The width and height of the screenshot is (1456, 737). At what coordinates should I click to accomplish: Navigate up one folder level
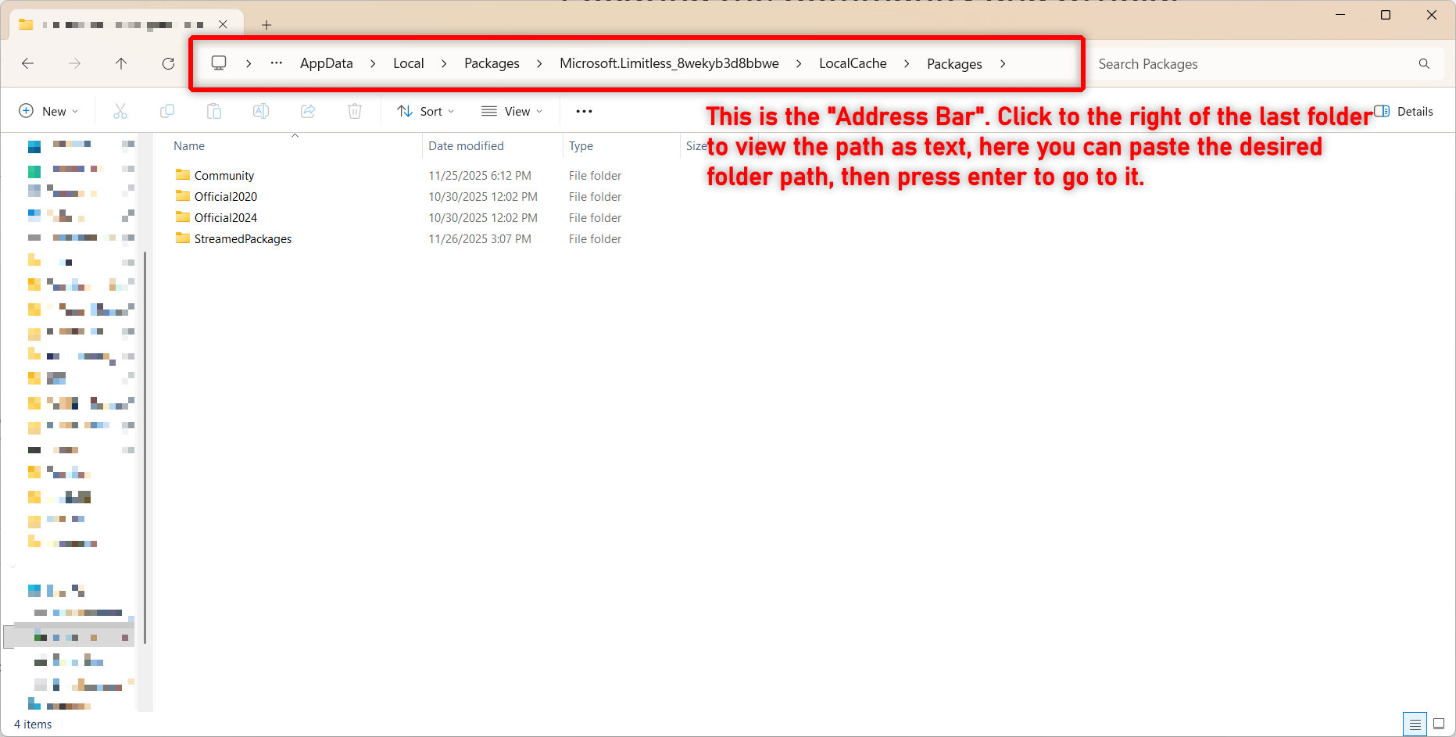(121, 63)
